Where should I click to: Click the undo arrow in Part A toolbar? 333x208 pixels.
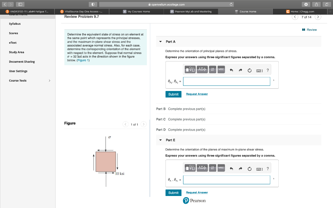231,70
